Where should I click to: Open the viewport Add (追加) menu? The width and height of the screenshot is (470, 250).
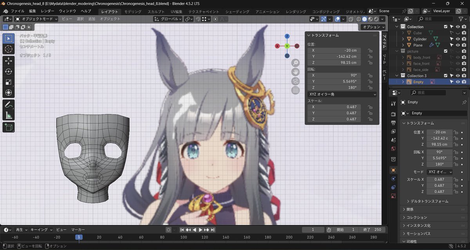click(x=92, y=19)
